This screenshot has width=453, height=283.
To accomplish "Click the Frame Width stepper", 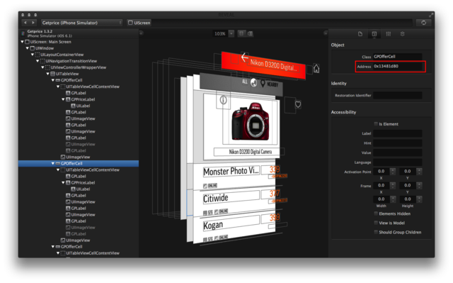I will coord(393,199).
